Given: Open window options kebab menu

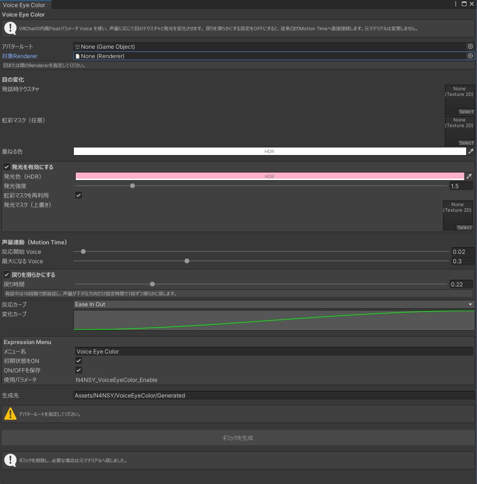Looking at the screenshot, I should point(455,4).
